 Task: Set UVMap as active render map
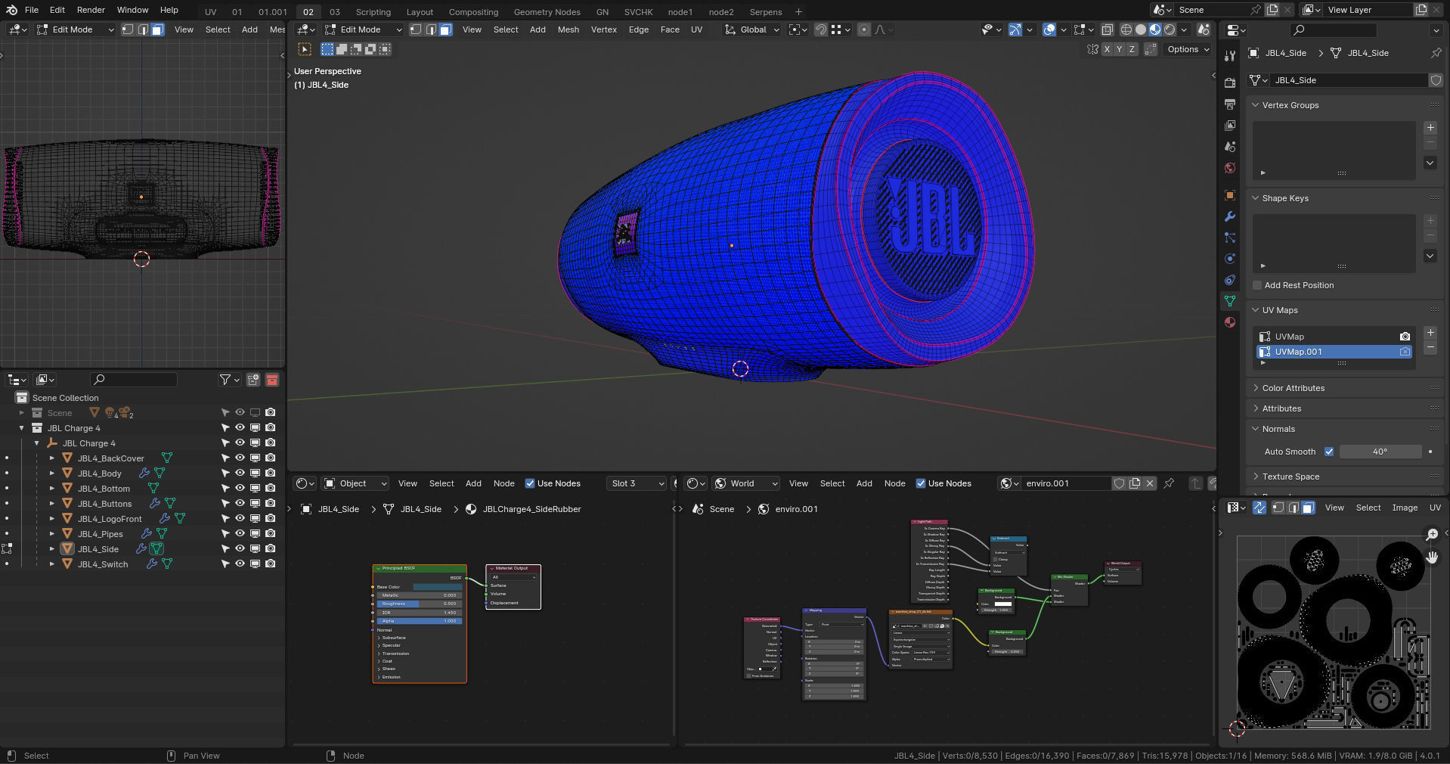point(1405,337)
